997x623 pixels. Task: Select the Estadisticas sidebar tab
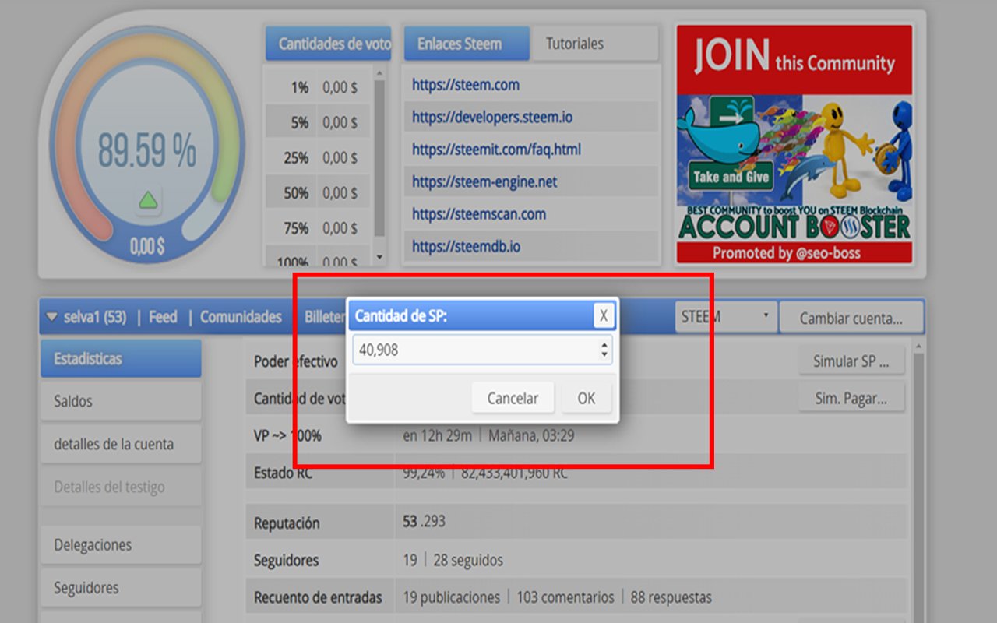tap(121, 359)
